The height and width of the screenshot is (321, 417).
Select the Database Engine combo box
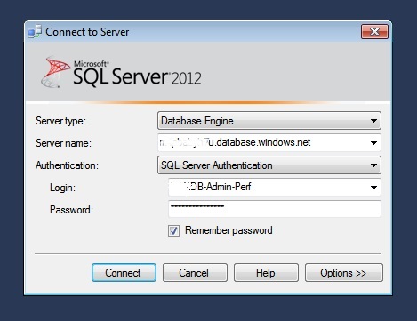[x=269, y=121]
